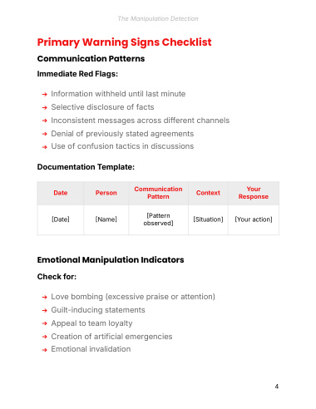The image size is (316, 409).
Task: Click the Emotional Manipulation Indicators heading
Action: tap(111, 260)
